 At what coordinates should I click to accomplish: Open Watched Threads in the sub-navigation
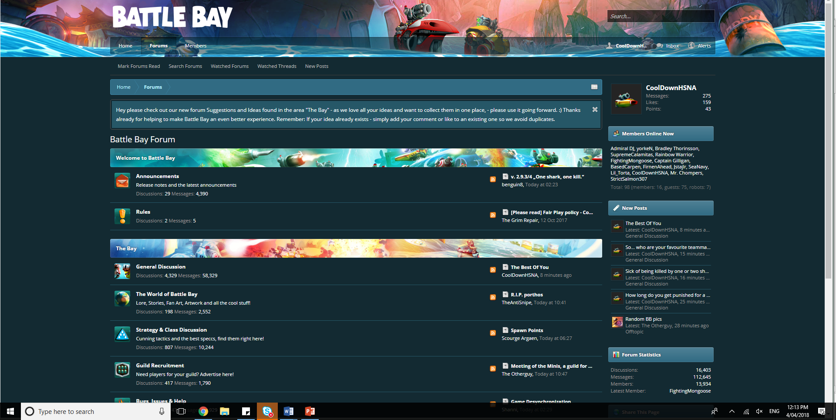tap(277, 66)
